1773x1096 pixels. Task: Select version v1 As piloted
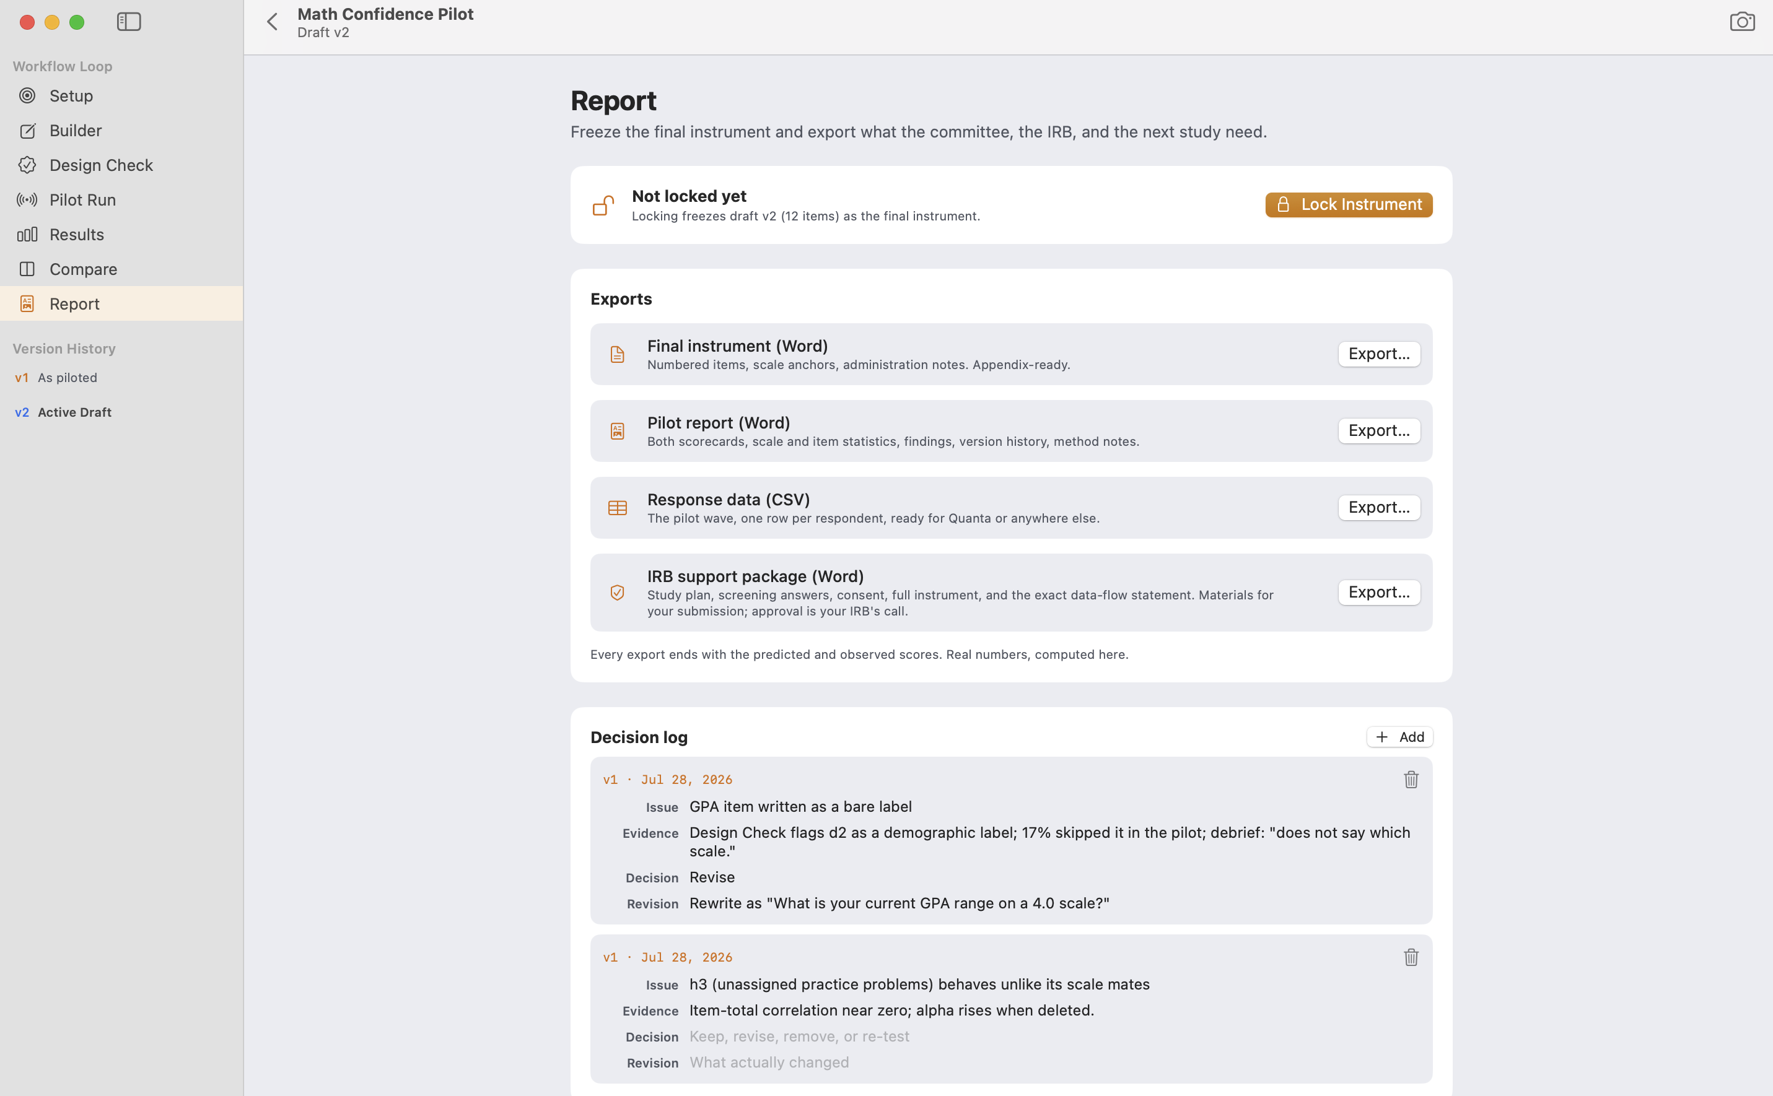pos(122,378)
